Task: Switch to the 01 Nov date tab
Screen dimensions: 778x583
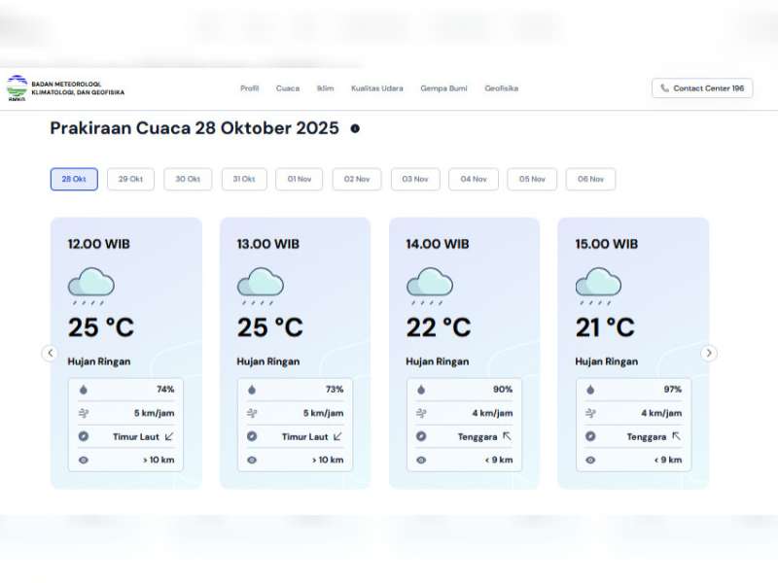Action: (x=299, y=179)
